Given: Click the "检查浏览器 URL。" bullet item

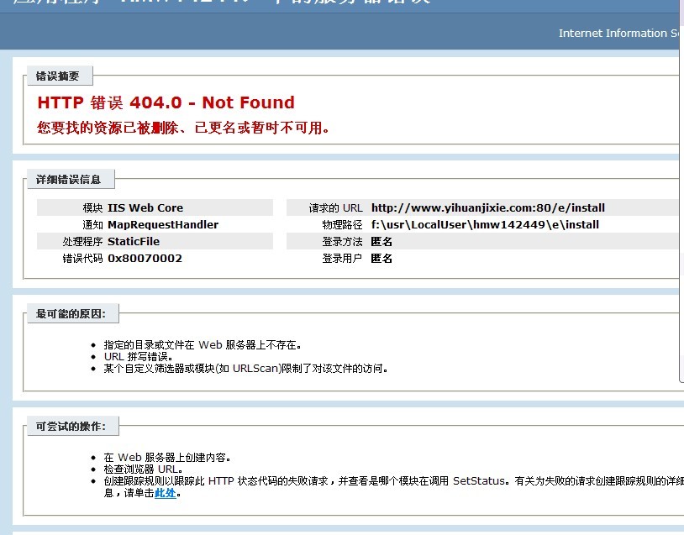Looking at the screenshot, I should (x=143, y=469).
